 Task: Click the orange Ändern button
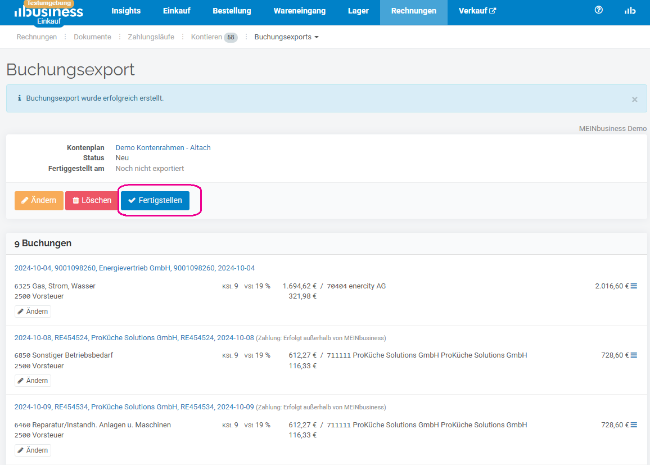coord(39,201)
